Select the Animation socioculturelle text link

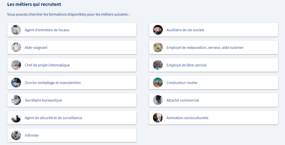point(187,118)
